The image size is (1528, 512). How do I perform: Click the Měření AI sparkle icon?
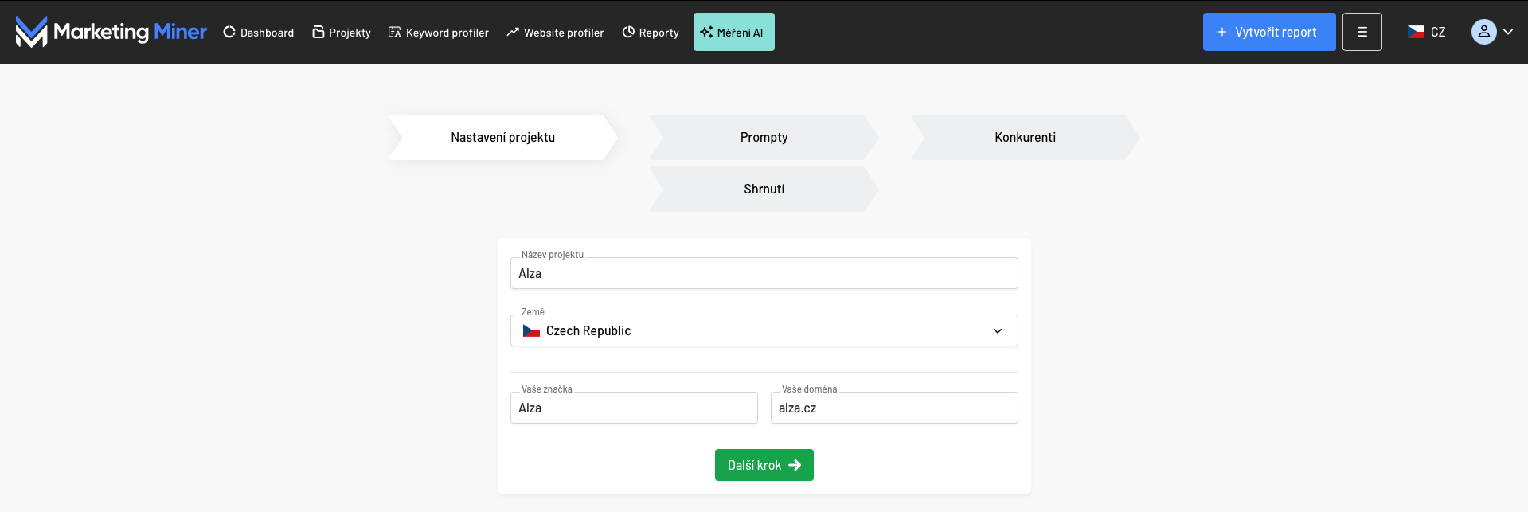706,32
